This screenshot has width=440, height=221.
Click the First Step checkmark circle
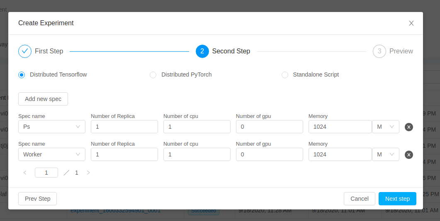(x=25, y=51)
